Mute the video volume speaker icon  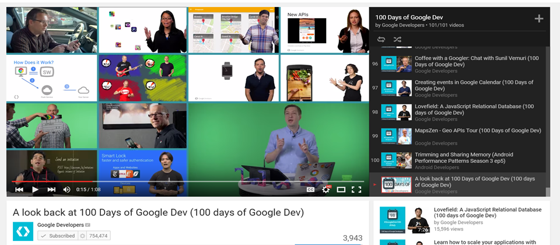(x=66, y=190)
